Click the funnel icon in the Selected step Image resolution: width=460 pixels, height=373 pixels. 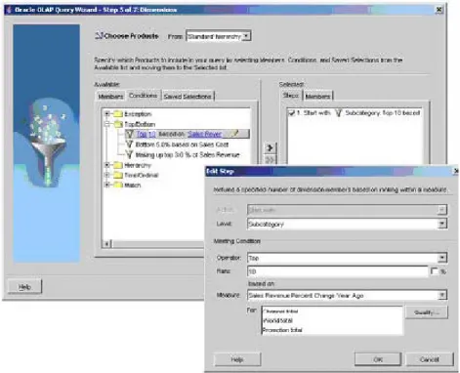coord(339,113)
